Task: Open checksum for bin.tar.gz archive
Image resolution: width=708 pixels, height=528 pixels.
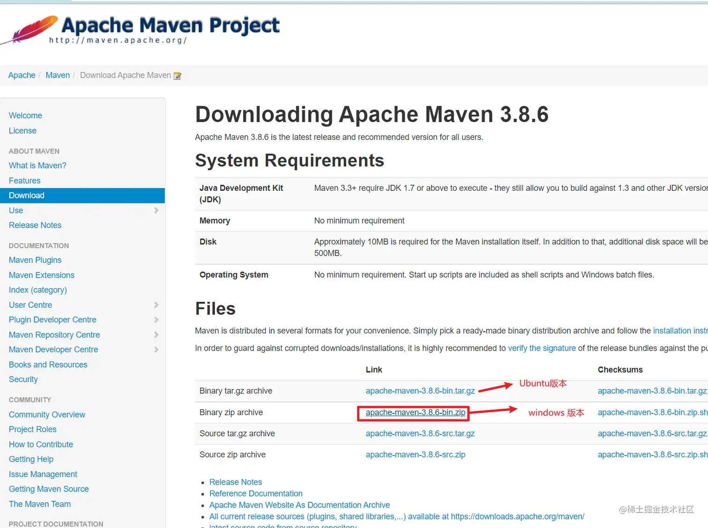Action: click(653, 391)
